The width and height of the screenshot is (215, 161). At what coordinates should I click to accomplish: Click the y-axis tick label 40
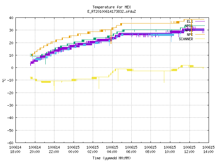(x=11, y=18)
